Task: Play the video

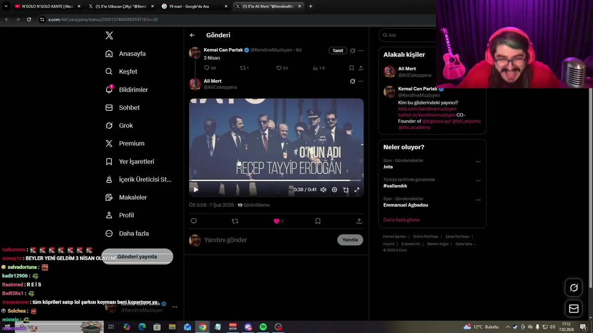Action: (196, 190)
